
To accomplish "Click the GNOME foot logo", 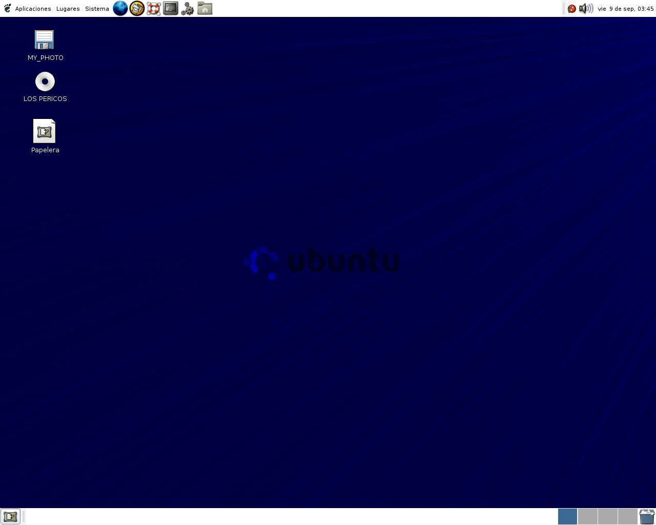I will (x=7, y=8).
